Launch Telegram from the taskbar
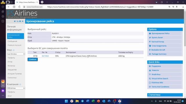Screen dimensions: 186x104 pos(82,101)
